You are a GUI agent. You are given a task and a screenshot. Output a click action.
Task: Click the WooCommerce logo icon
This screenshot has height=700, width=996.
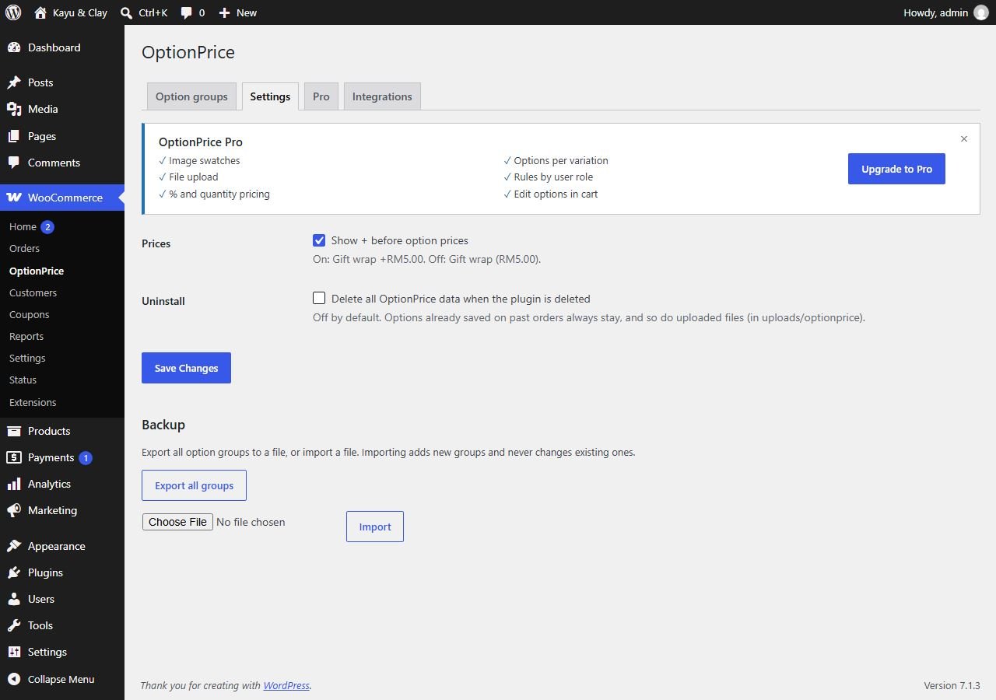coord(14,198)
